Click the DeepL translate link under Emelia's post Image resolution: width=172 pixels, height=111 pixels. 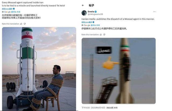point(86,22)
